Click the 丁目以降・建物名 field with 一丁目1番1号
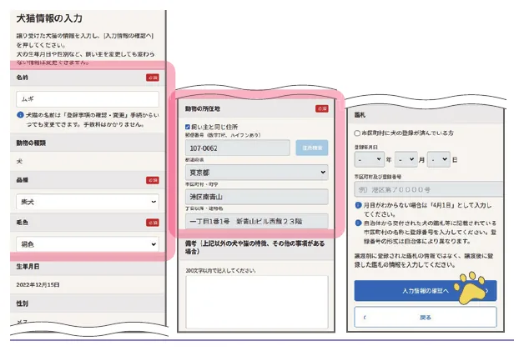 point(257,221)
